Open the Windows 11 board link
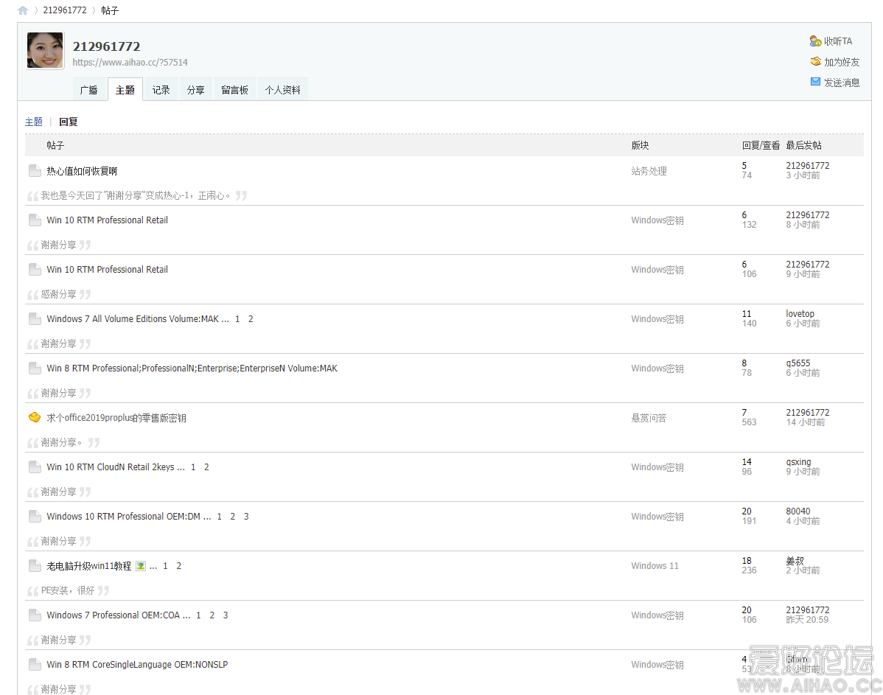This screenshot has height=695, width=883. [x=655, y=566]
